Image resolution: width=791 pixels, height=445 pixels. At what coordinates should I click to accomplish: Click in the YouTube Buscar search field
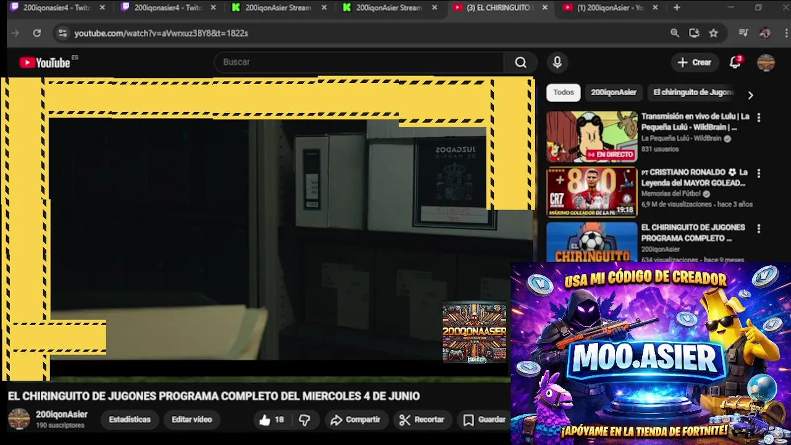358,62
